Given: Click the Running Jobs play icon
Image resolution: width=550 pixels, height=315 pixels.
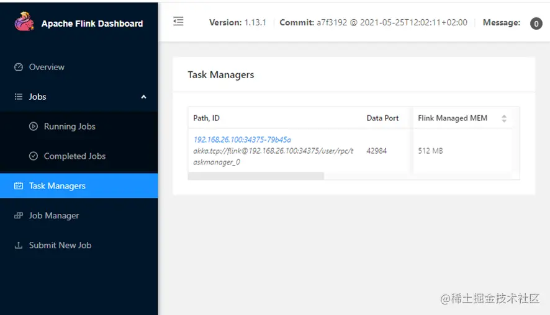Looking at the screenshot, I should click(x=34, y=126).
